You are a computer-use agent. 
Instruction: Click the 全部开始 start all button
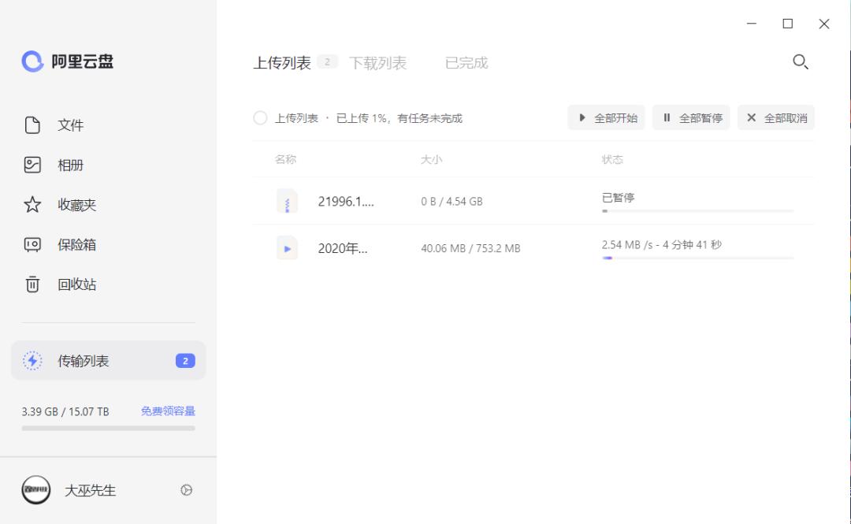pyautogui.click(x=605, y=117)
